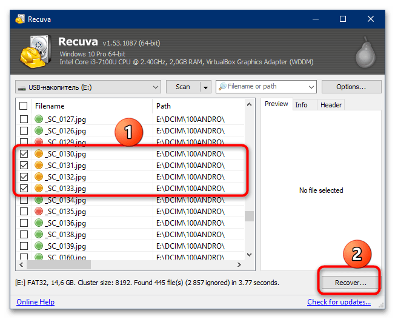This screenshot has width=395, height=319.
Task: Click the orange status dot for _SC_0132.jpg
Action: coord(39,176)
